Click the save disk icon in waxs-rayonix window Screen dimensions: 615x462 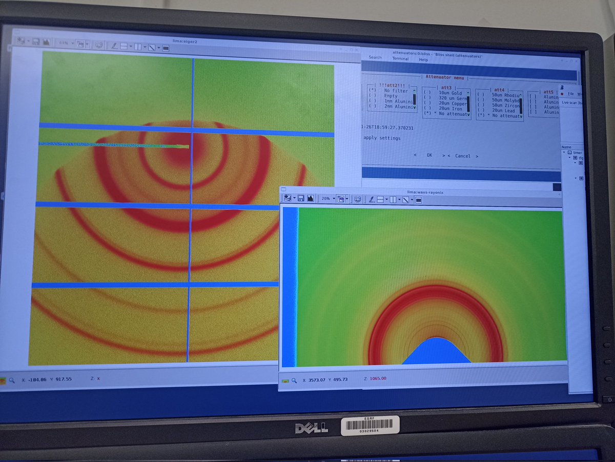click(x=301, y=198)
